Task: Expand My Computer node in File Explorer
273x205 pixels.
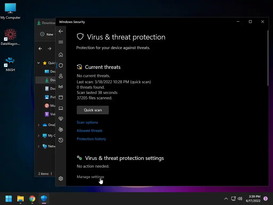Action: point(38,136)
